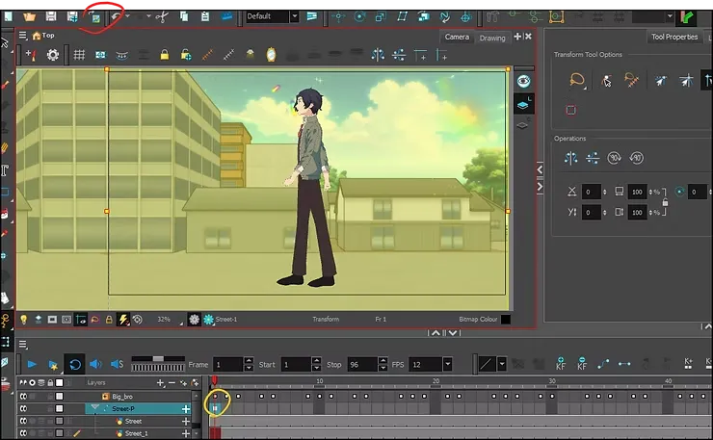
Task: Close the Camera view with the X
Action: [528, 37]
